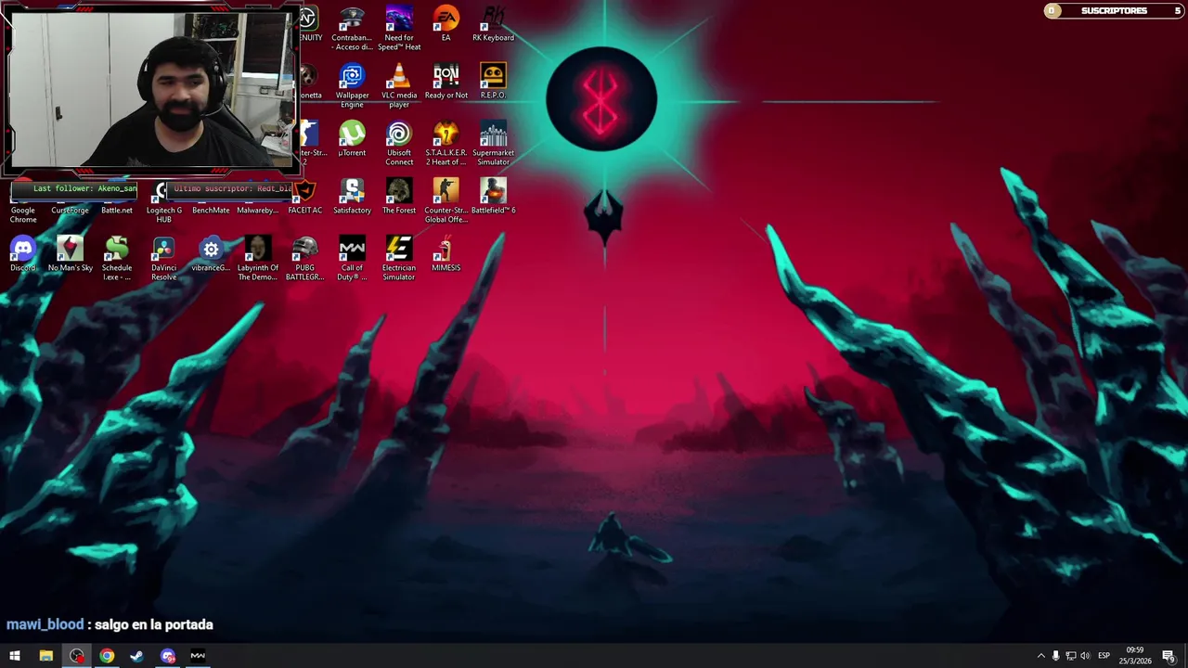Screen dimensions: 1188x668
Task: Select the Ubisoft Connect shortcut
Action: pos(399,143)
